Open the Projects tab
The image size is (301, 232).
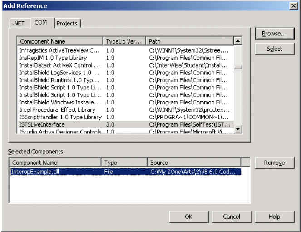(x=67, y=24)
